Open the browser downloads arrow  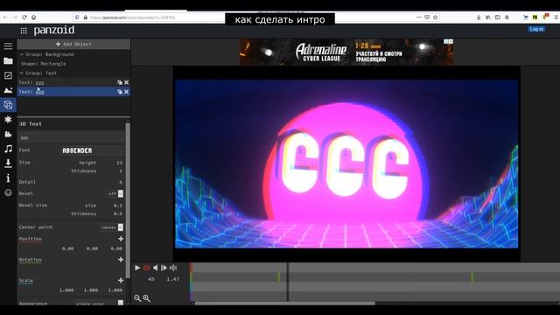click(x=479, y=17)
